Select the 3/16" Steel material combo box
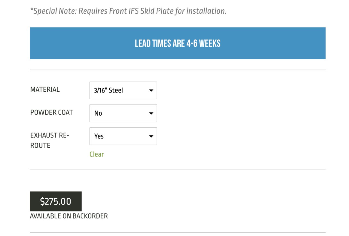The width and height of the screenshot is (349, 236). point(123,90)
